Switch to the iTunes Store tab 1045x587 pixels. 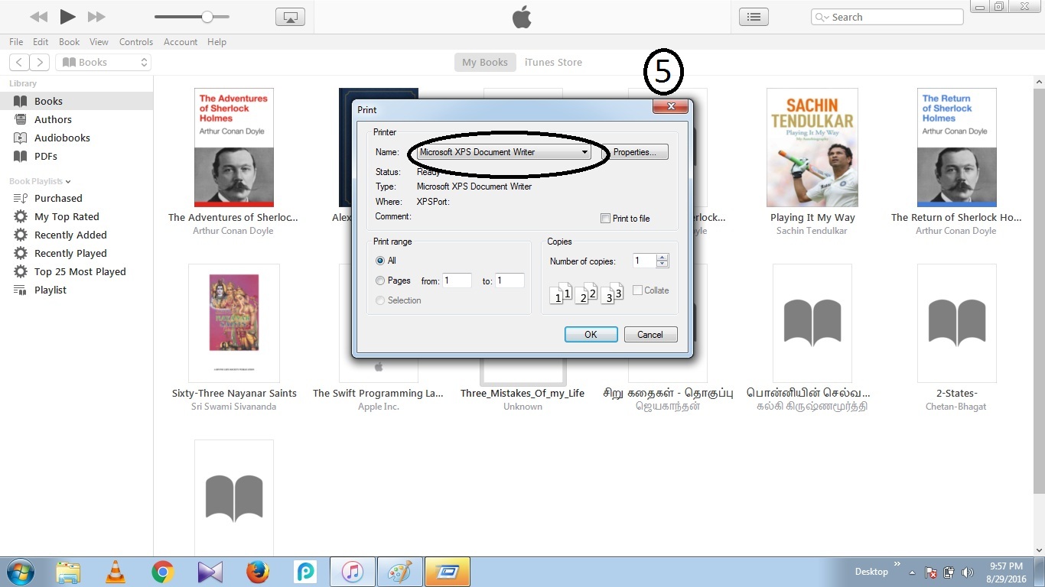[553, 63]
